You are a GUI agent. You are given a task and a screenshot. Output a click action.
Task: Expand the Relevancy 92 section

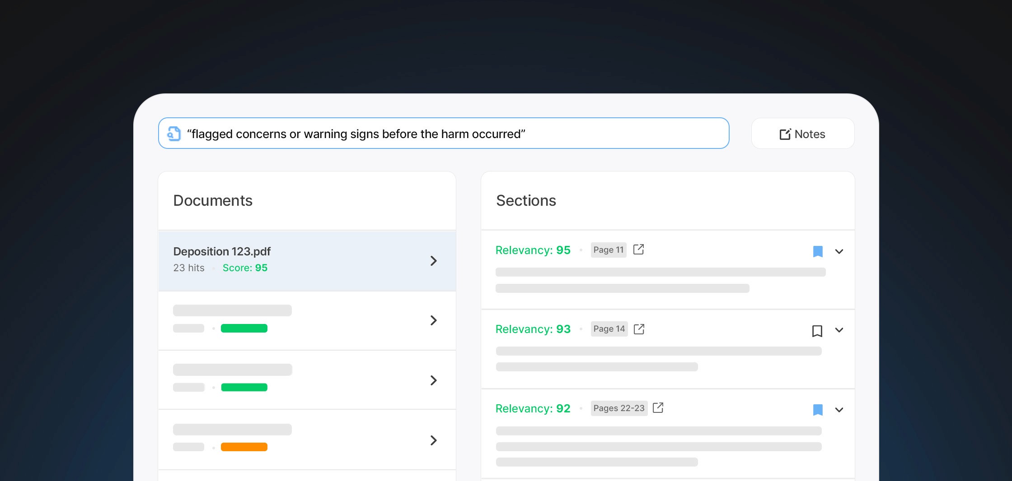pos(839,410)
